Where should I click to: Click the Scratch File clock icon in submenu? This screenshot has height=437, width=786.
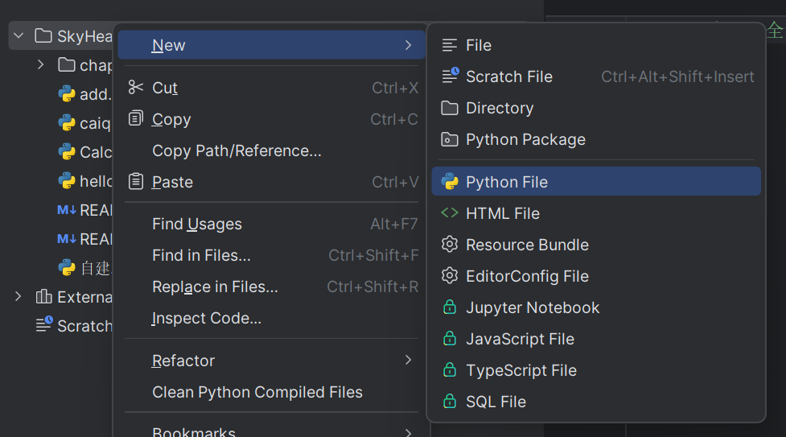(451, 76)
